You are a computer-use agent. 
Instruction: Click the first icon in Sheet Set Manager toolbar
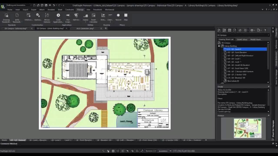219,30
